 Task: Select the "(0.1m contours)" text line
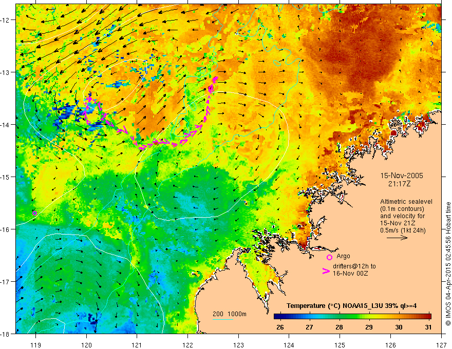pyautogui.click(x=402, y=209)
